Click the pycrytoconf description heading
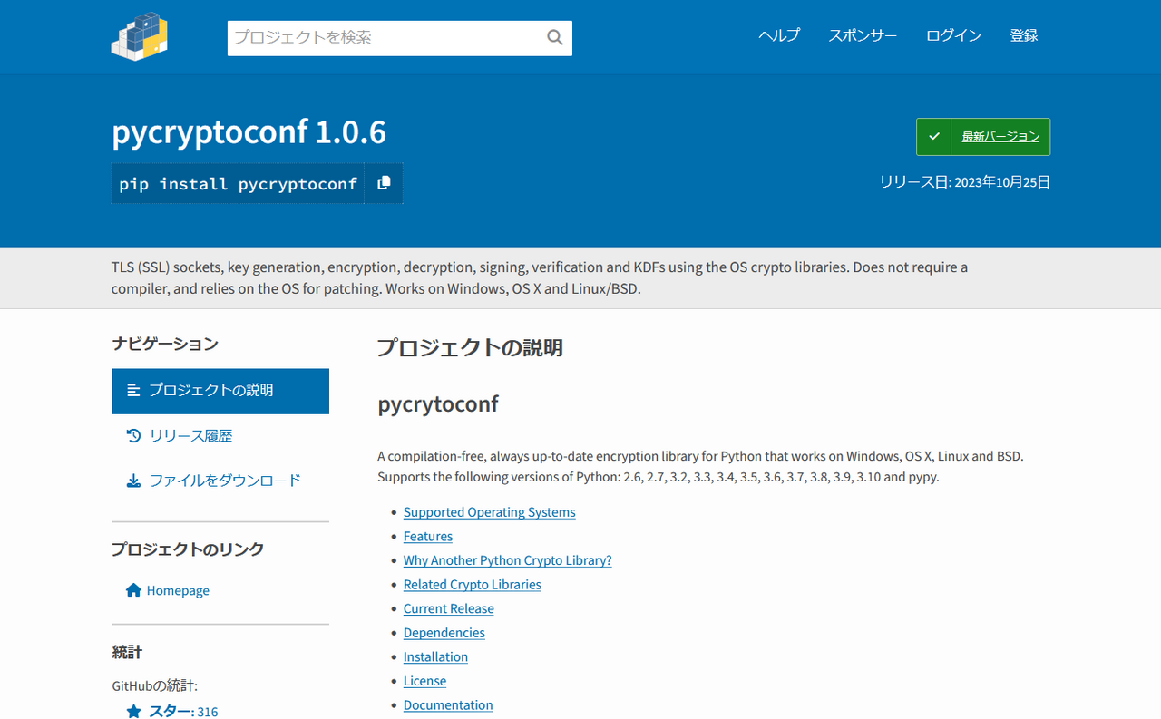Image resolution: width=1161 pixels, height=719 pixels. click(x=438, y=404)
